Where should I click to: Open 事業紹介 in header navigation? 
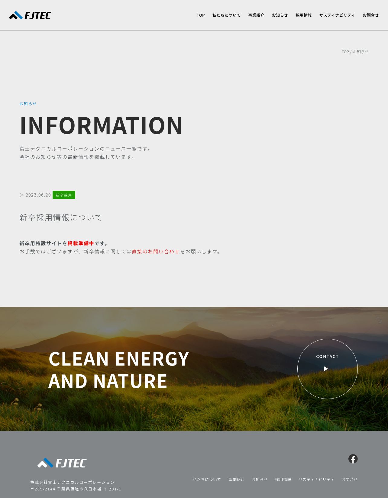click(256, 15)
